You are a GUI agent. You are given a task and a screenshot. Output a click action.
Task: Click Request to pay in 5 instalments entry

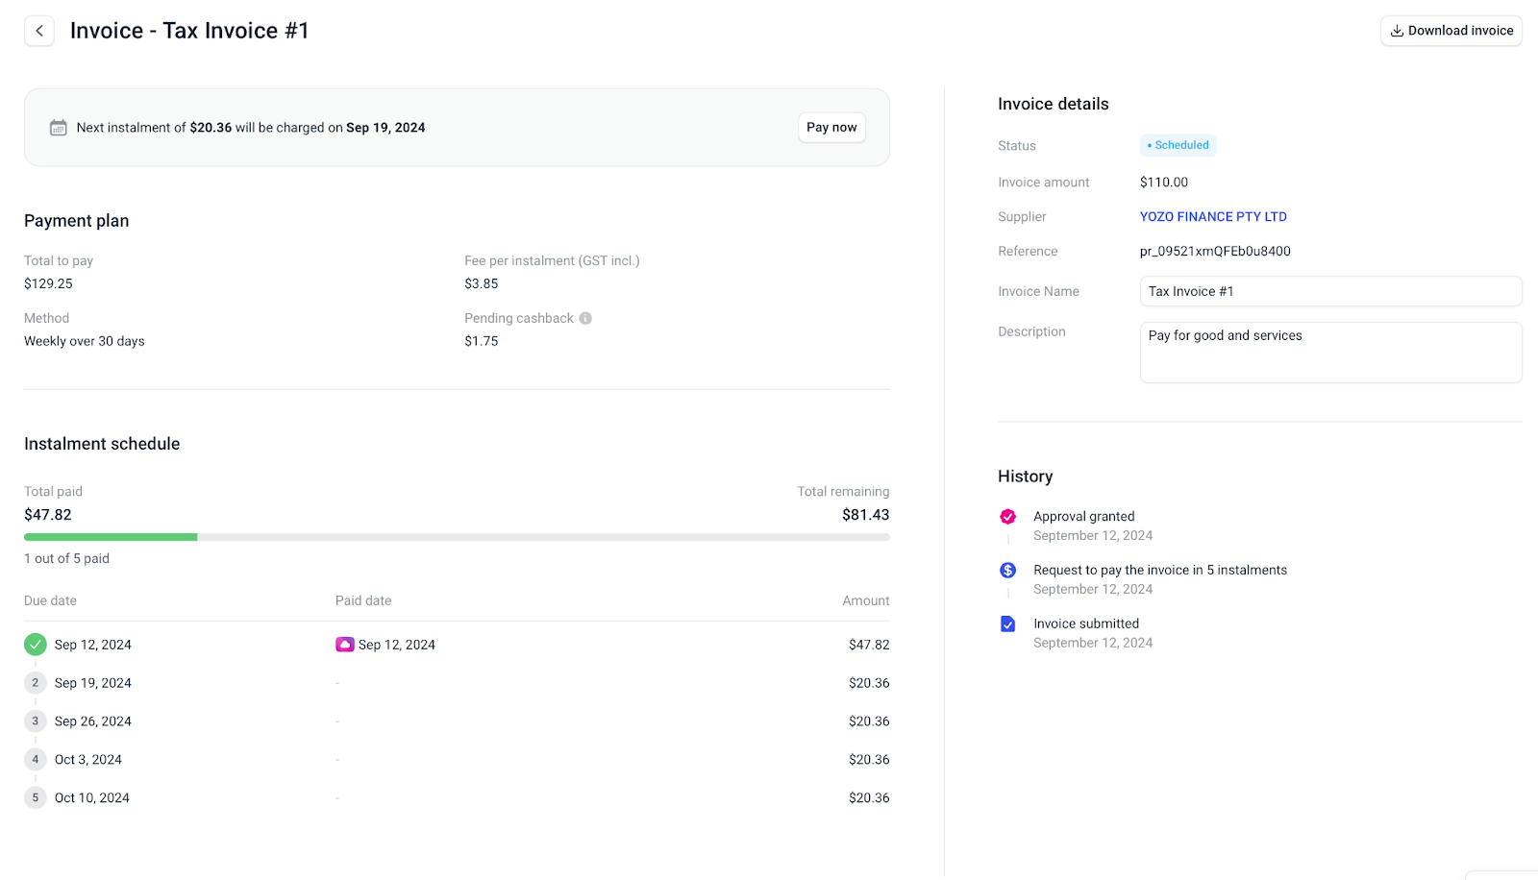pos(1160,571)
